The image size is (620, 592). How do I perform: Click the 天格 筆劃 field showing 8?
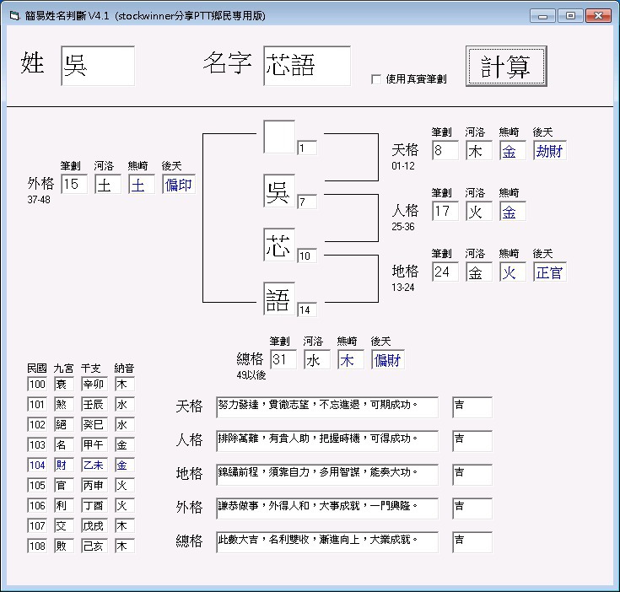point(445,150)
